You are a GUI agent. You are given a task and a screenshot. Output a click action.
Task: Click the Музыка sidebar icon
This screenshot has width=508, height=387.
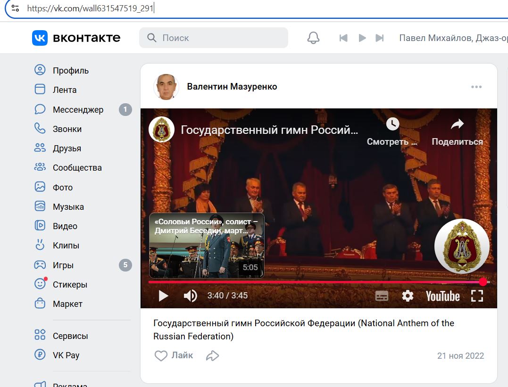pyautogui.click(x=40, y=206)
